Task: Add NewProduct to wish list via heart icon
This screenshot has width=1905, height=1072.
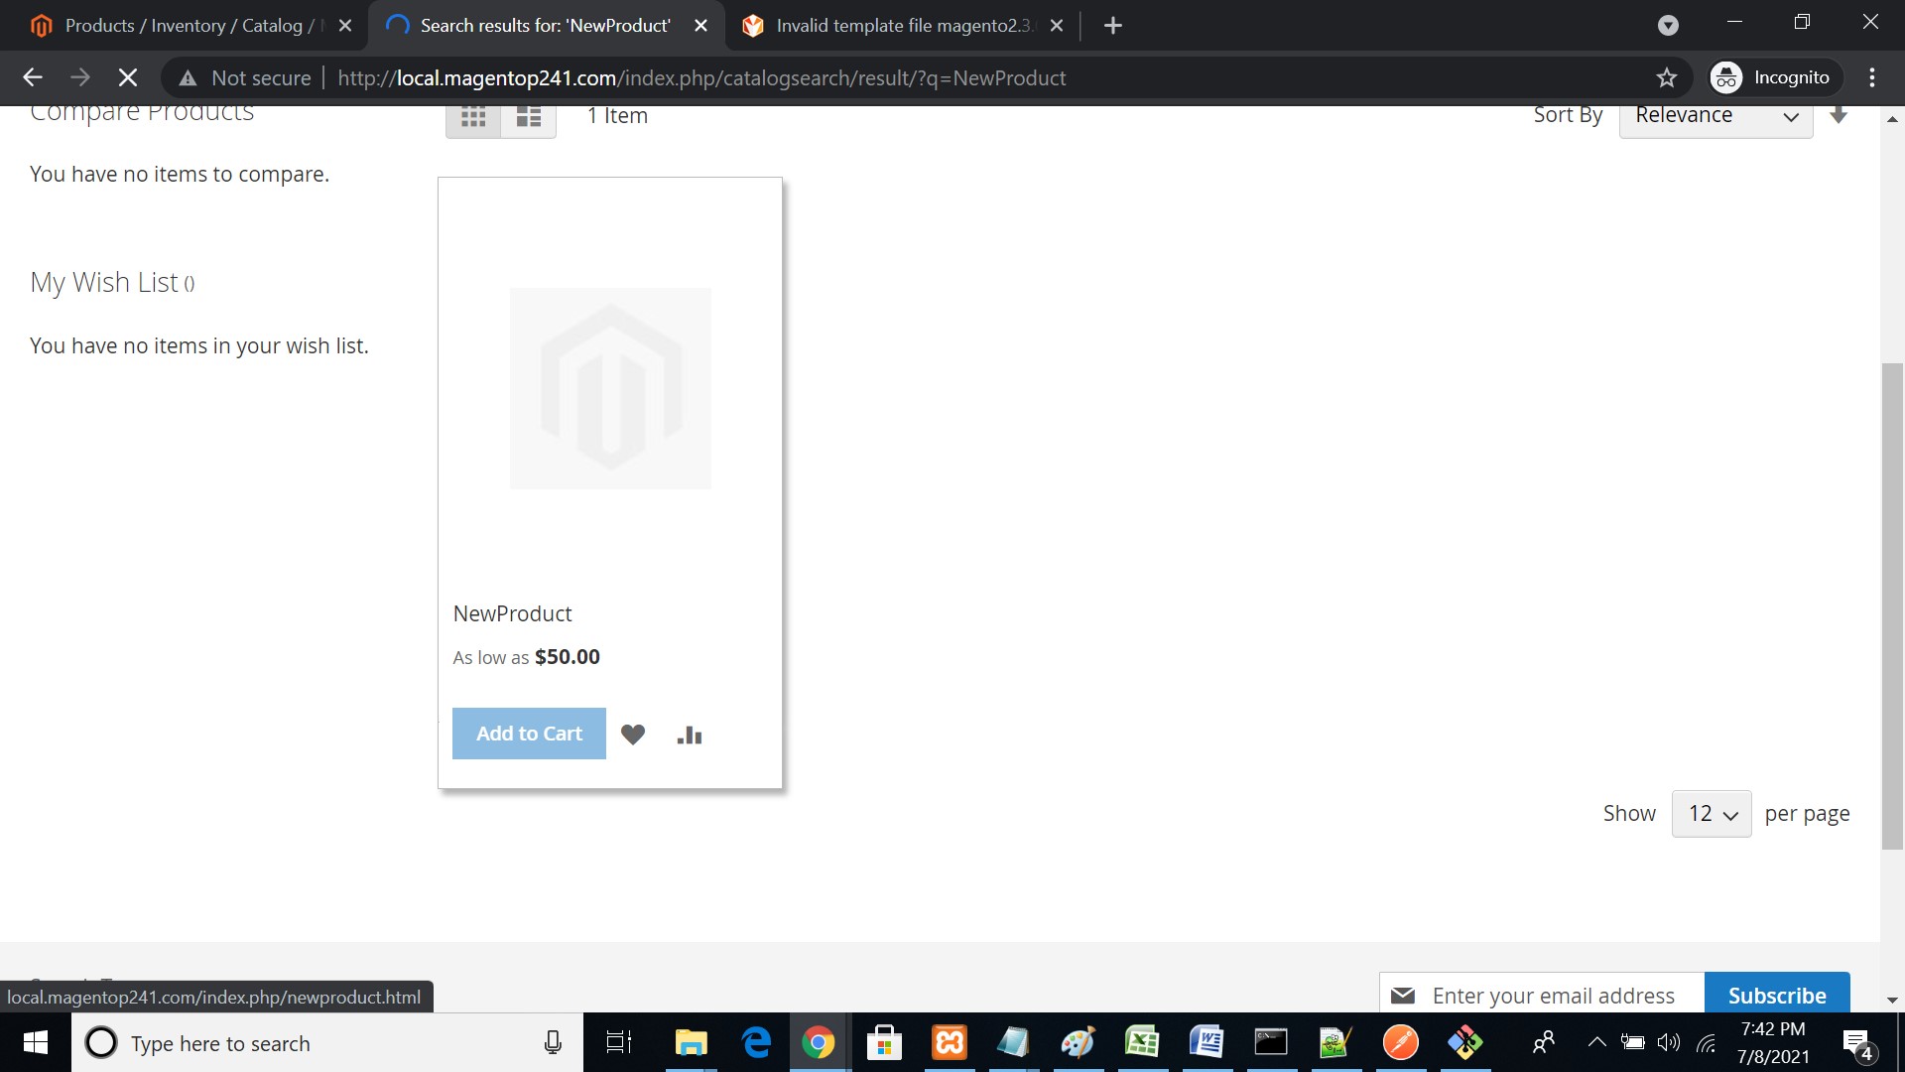Action: 633,735
